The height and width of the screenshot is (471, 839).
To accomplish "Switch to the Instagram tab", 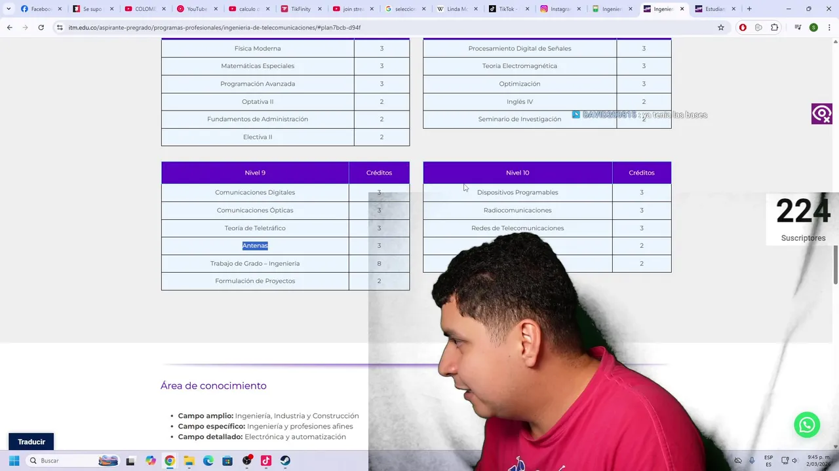I will tap(559, 9).
